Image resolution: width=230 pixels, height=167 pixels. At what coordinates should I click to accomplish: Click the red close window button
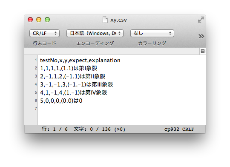[30, 20]
